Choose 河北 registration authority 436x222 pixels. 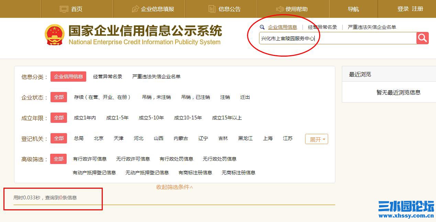click(138, 138)
